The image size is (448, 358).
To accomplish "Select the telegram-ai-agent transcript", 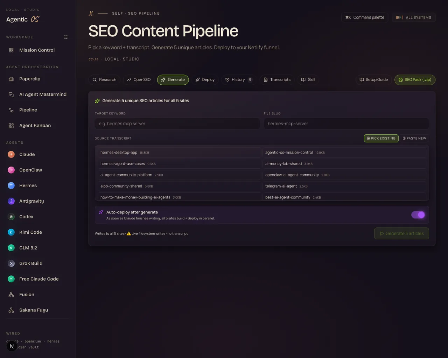I will (x=344, y=186).
